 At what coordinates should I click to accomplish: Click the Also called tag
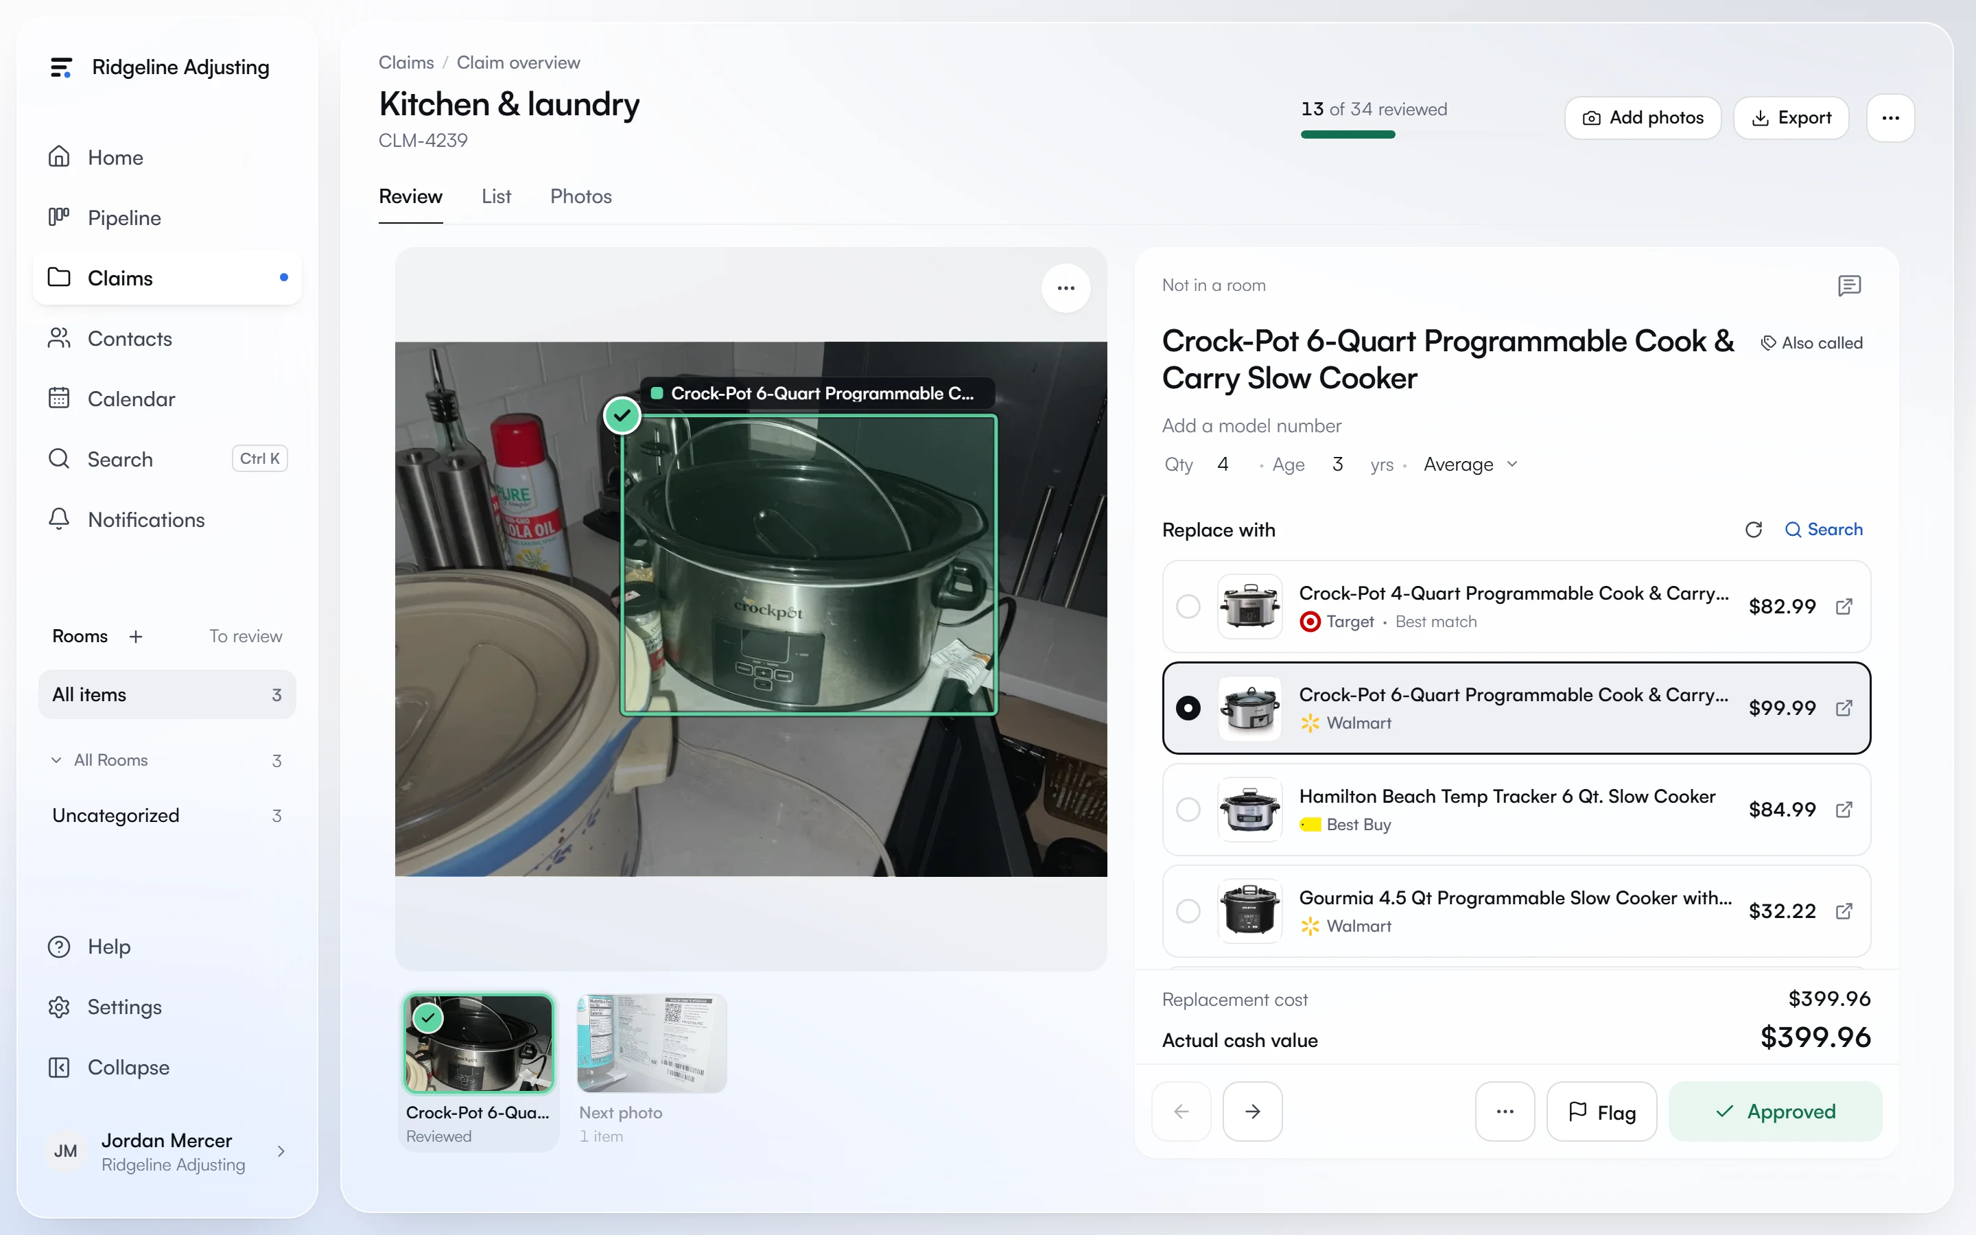[x=1812, y=343]
